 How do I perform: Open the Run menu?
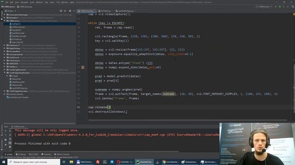47,2
